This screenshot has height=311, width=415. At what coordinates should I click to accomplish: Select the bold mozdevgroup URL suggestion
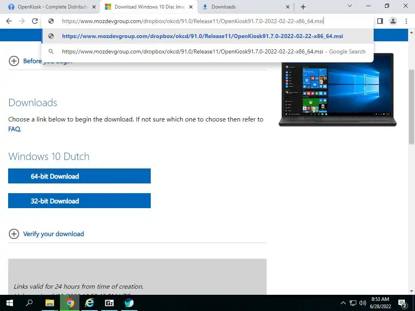click(207, 36)
